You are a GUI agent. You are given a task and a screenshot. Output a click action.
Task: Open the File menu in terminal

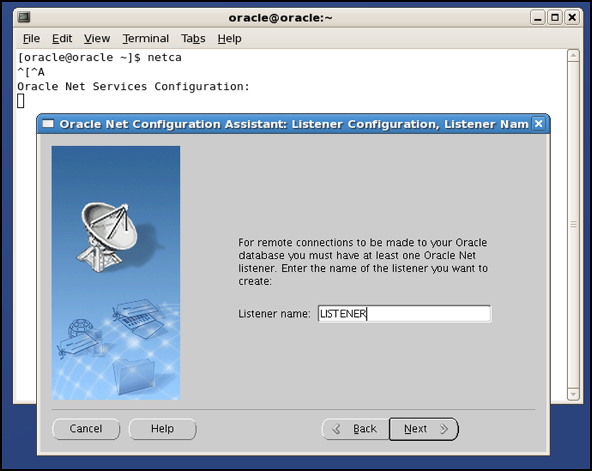coord(32,38)
